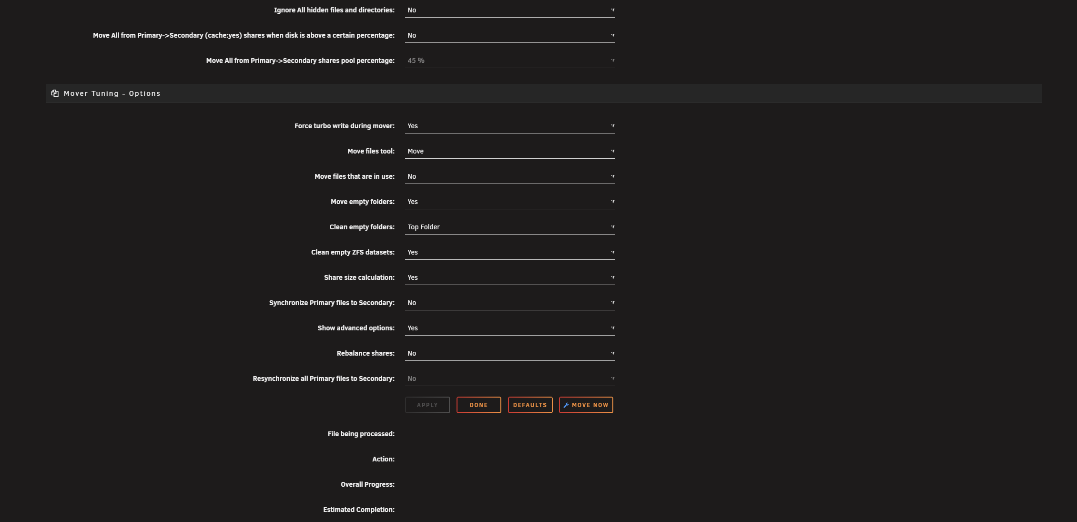The image size is (1077, 522).
Task: Open Synchronize Primary files to Secondary dropdown
Action: [x=509, y=303]
